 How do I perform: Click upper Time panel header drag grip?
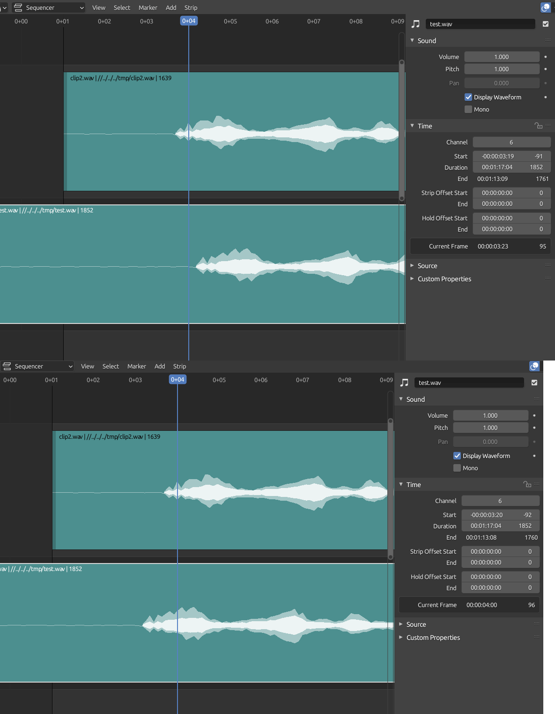[548, 126]
